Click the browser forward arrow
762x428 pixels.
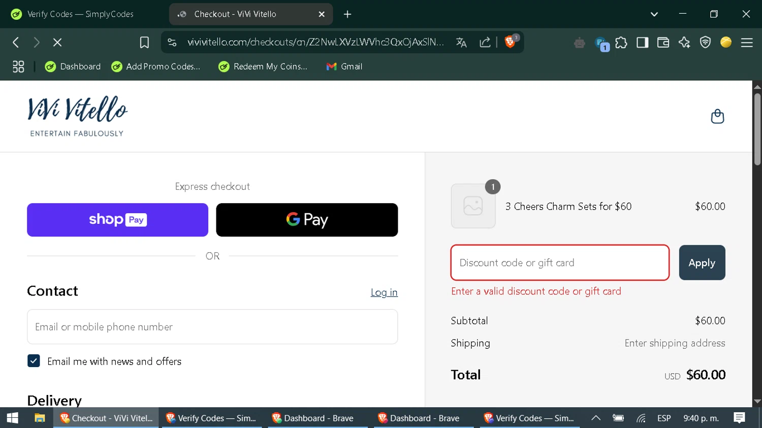pos(37,43)
